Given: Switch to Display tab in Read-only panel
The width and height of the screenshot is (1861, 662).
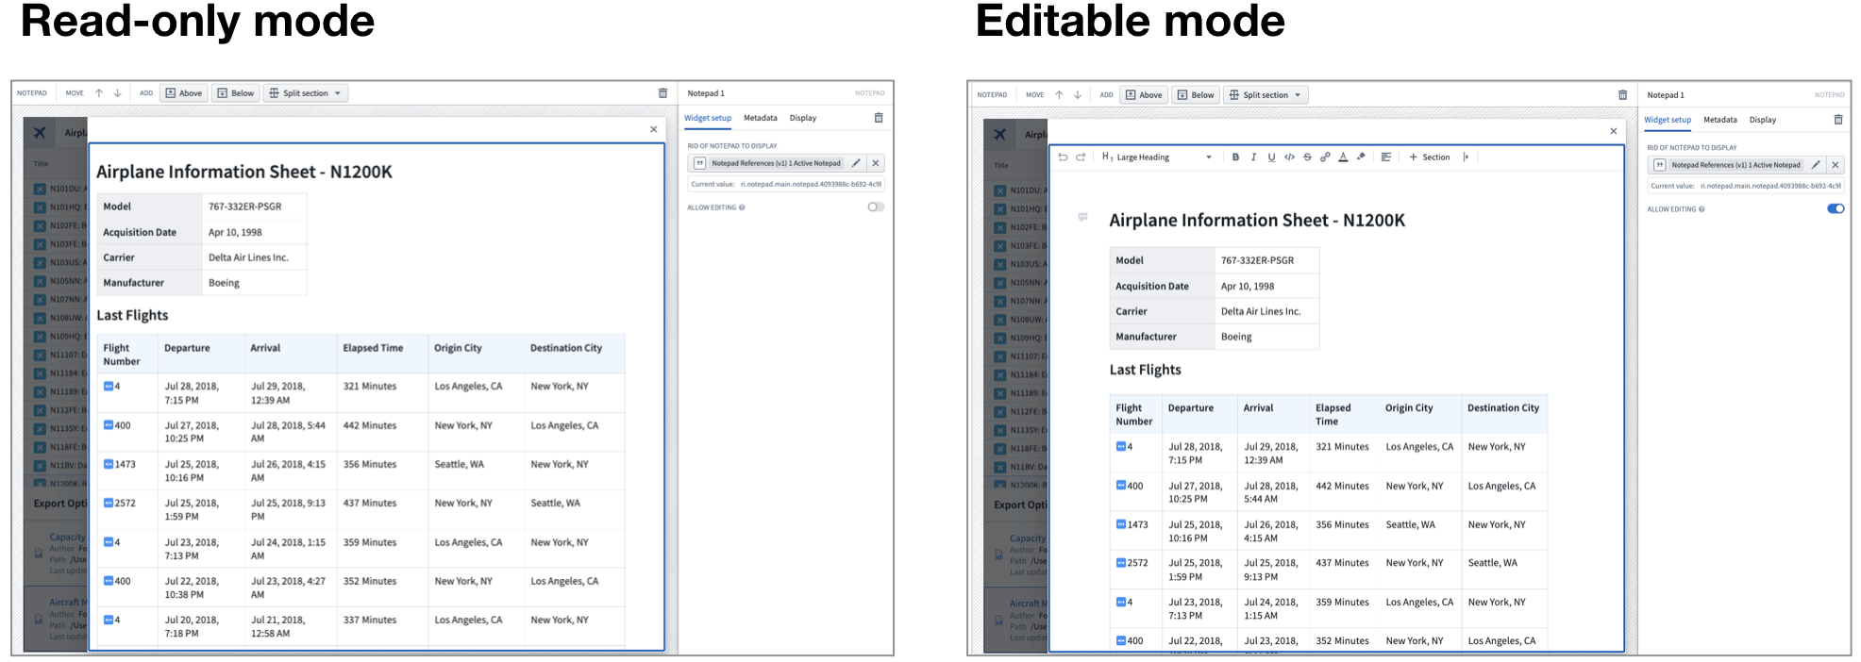Looking at the screenshot, I should pyautogui.click(x=803, y=118).
